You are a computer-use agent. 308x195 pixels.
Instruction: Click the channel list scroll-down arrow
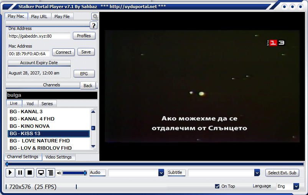coord(93,146)
